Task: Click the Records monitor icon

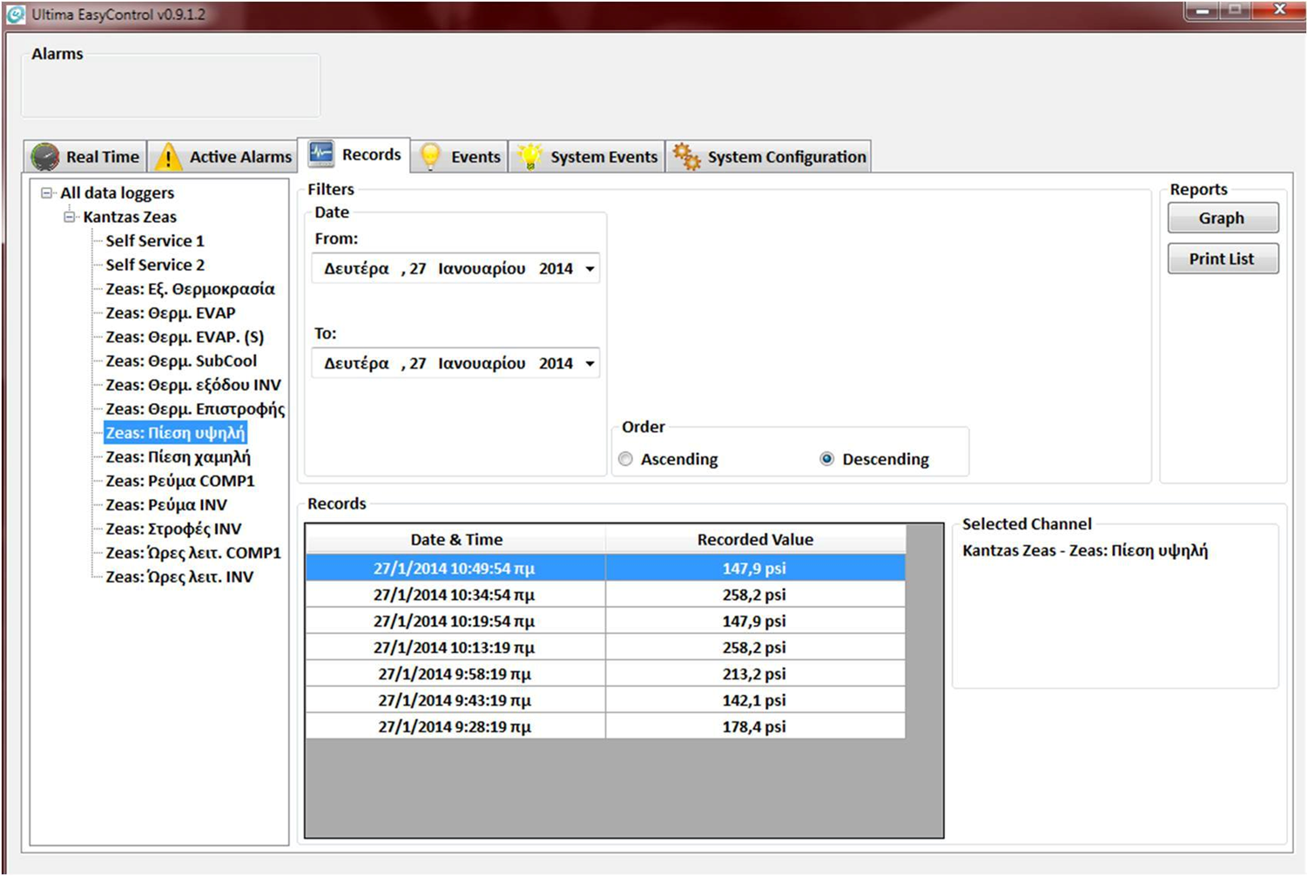Action: pos(321,154)
